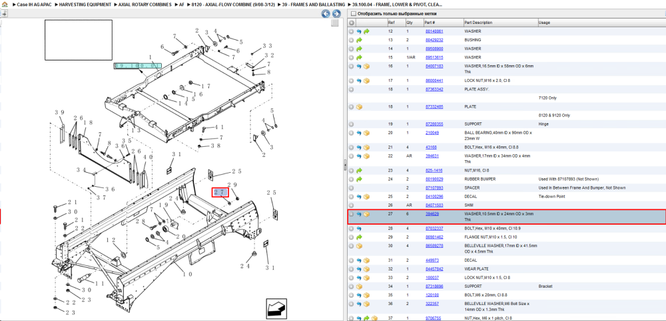Open Case IH AG APAC breadcrumb
The width and height of the screenshot is (666, 321).
coord(34,4)
